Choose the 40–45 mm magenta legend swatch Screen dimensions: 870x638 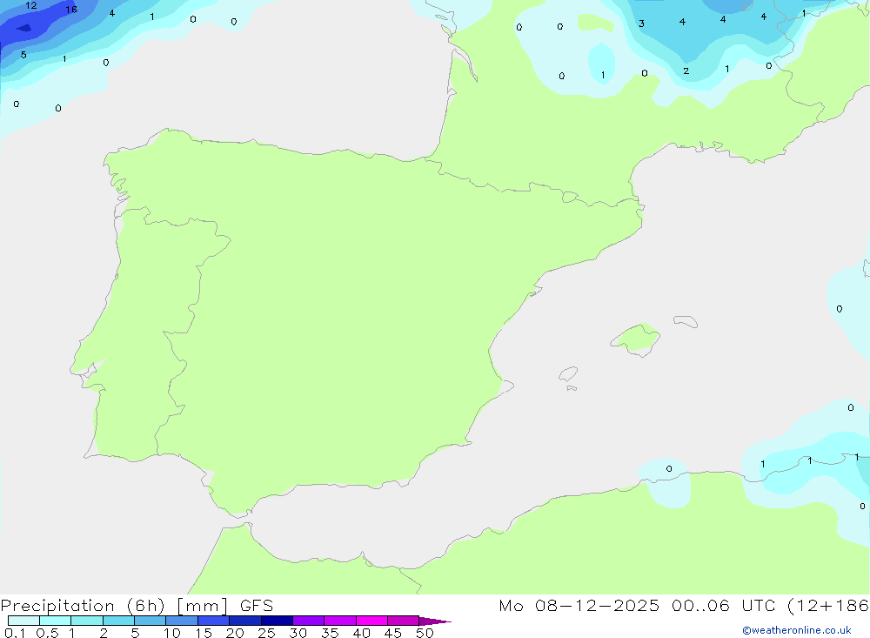point(371,621)
